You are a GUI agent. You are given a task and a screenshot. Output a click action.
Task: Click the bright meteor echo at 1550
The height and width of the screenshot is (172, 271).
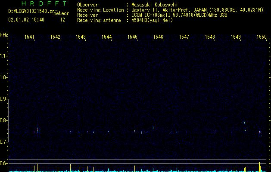click(x=260, y=132)
